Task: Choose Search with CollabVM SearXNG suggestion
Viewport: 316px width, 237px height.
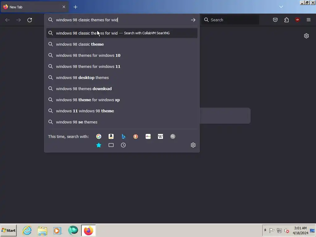Action: (122, 33)
